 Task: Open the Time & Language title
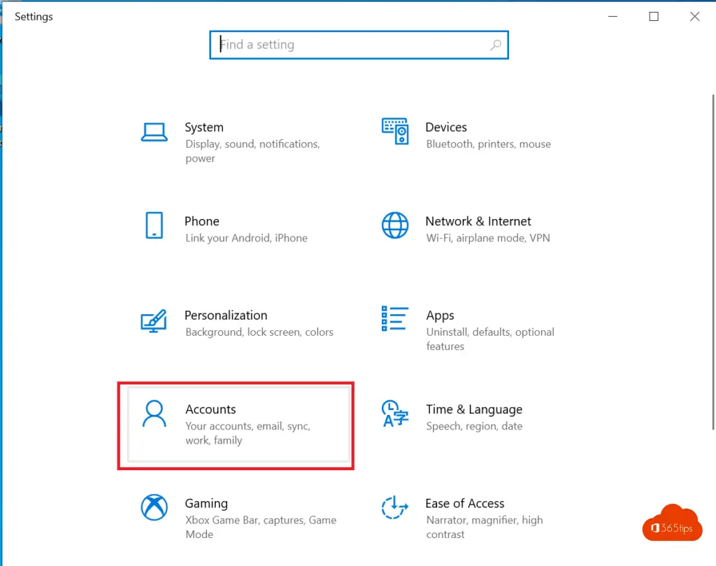coord(474,410)
